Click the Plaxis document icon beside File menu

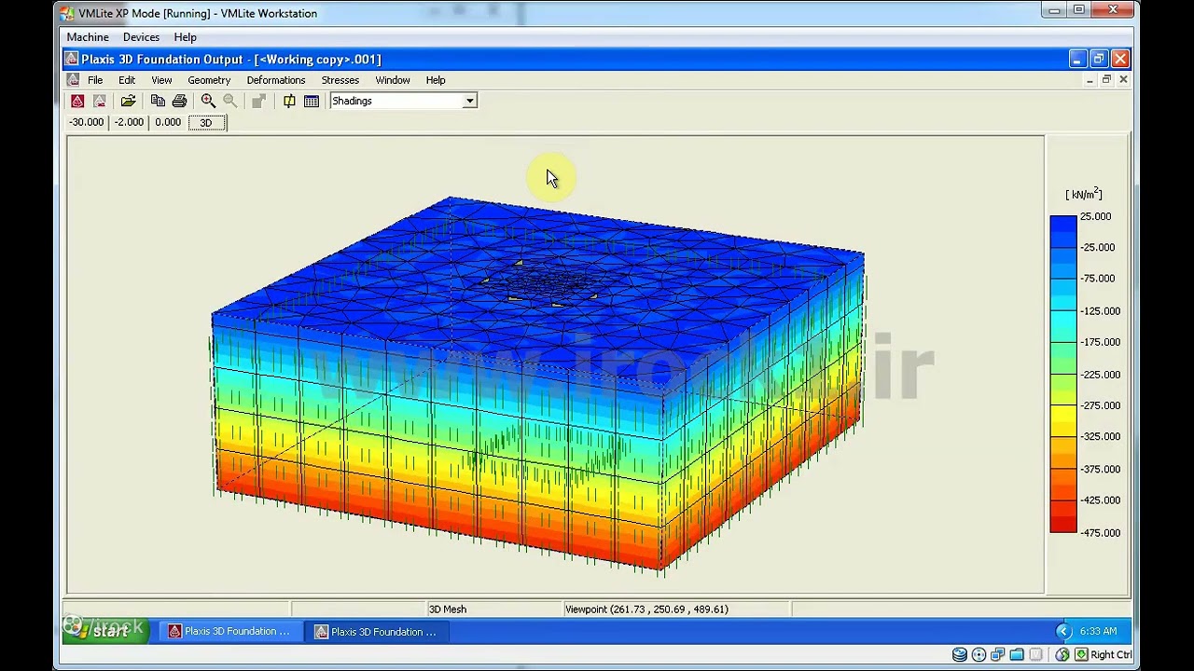[x=73, y=80]
